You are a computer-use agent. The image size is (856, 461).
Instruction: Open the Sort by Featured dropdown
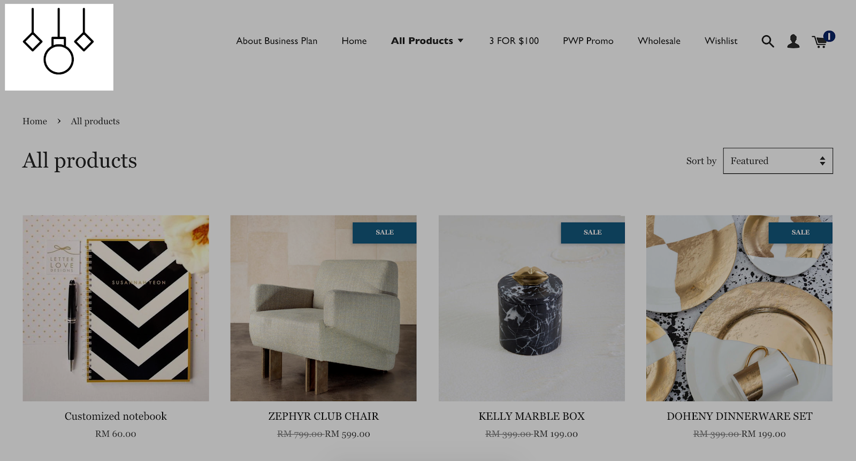tap(778, 161)
